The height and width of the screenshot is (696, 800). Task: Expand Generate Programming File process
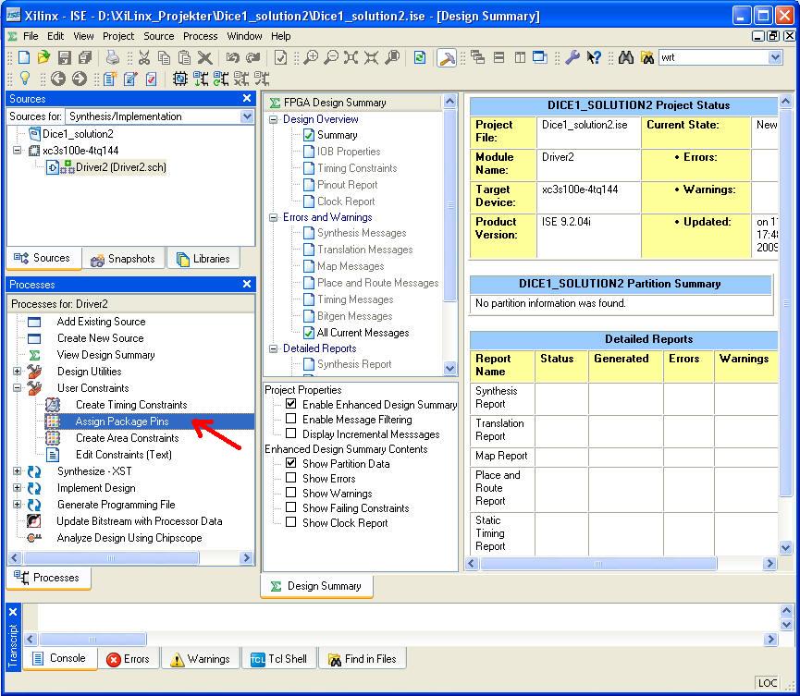coord(18,505)
